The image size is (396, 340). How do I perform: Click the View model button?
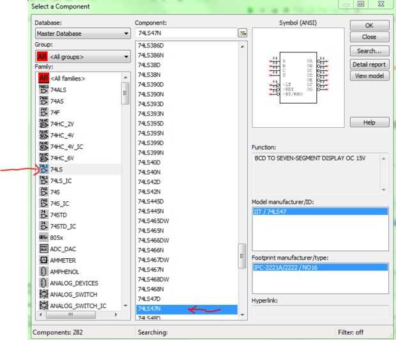[x=369, y=75]
